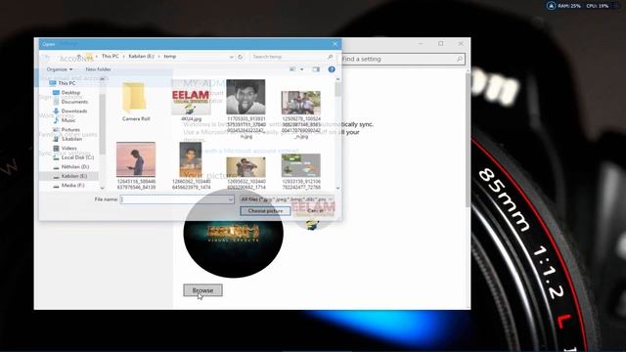Viewport: 626px width, 352px height.
Task: Close the Settings window
Action: pyautogui.click(x=461, y=43)
